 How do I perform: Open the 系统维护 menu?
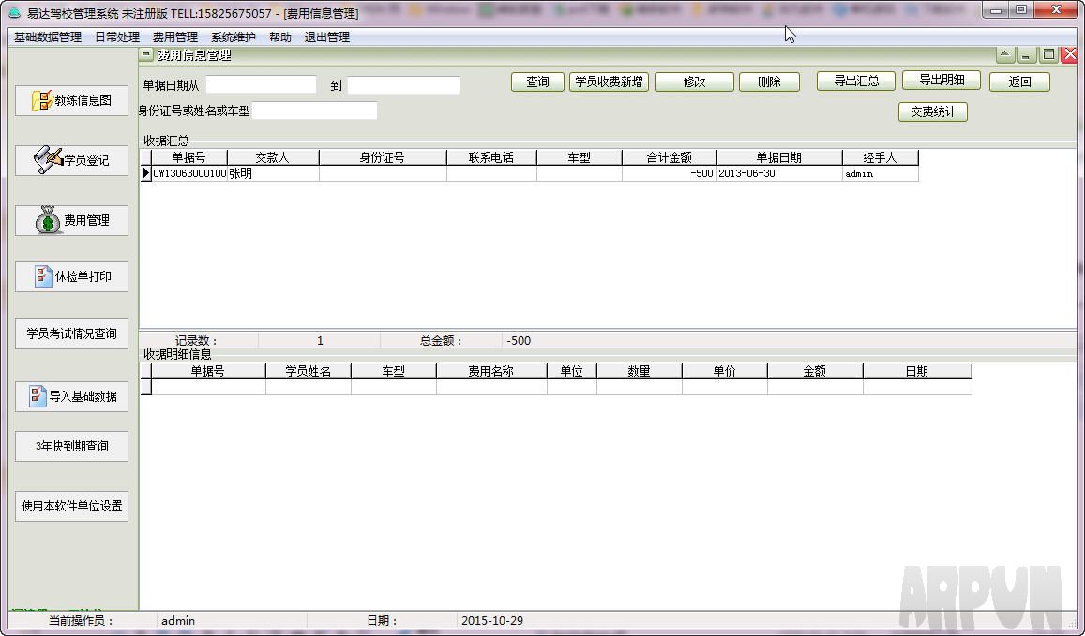(x=233, y=37)
